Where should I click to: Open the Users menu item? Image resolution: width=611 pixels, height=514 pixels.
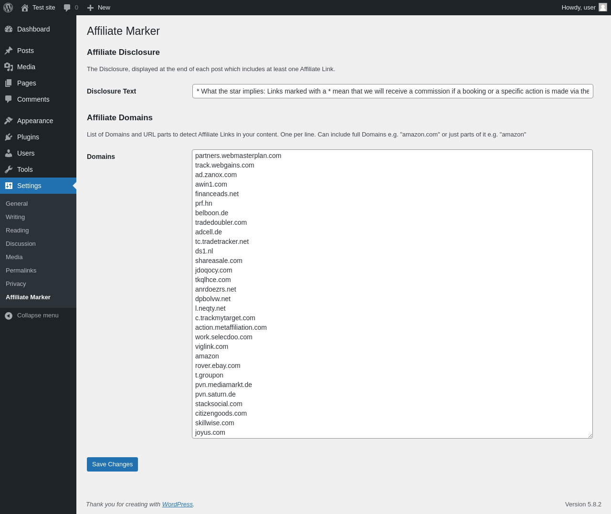(x=38, y=153)
